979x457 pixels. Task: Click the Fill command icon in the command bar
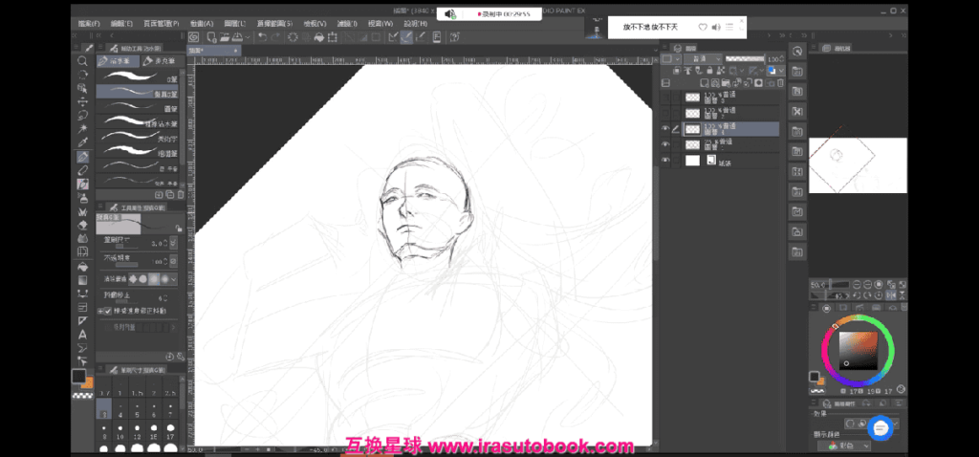319,37
